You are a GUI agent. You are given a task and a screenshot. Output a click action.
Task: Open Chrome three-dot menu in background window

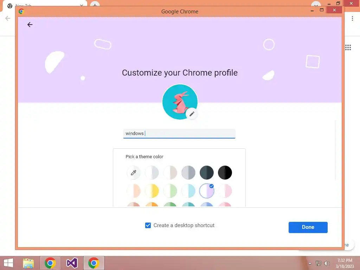pyautogui.click(x=352, y=18)
